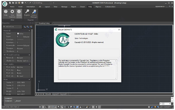Go to the last layout tab arrow

43,94
